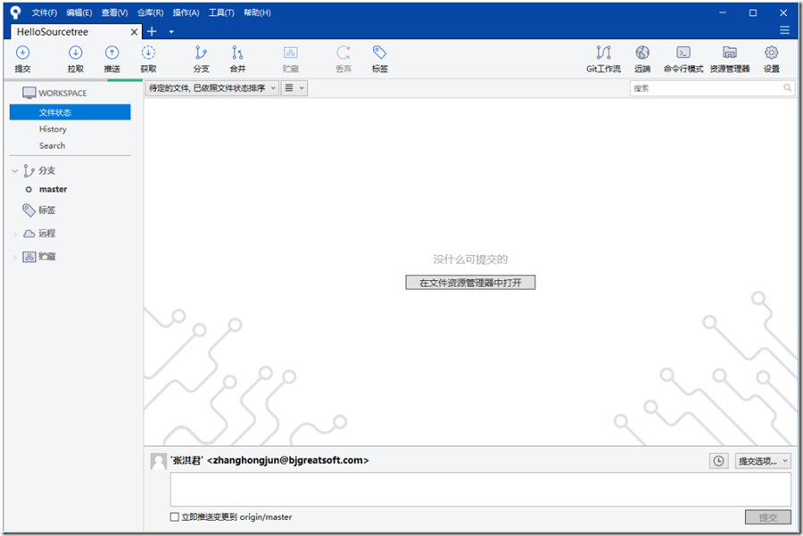
Task: Close the HelloSourcetree tab
Action: [x=134, y=32]
